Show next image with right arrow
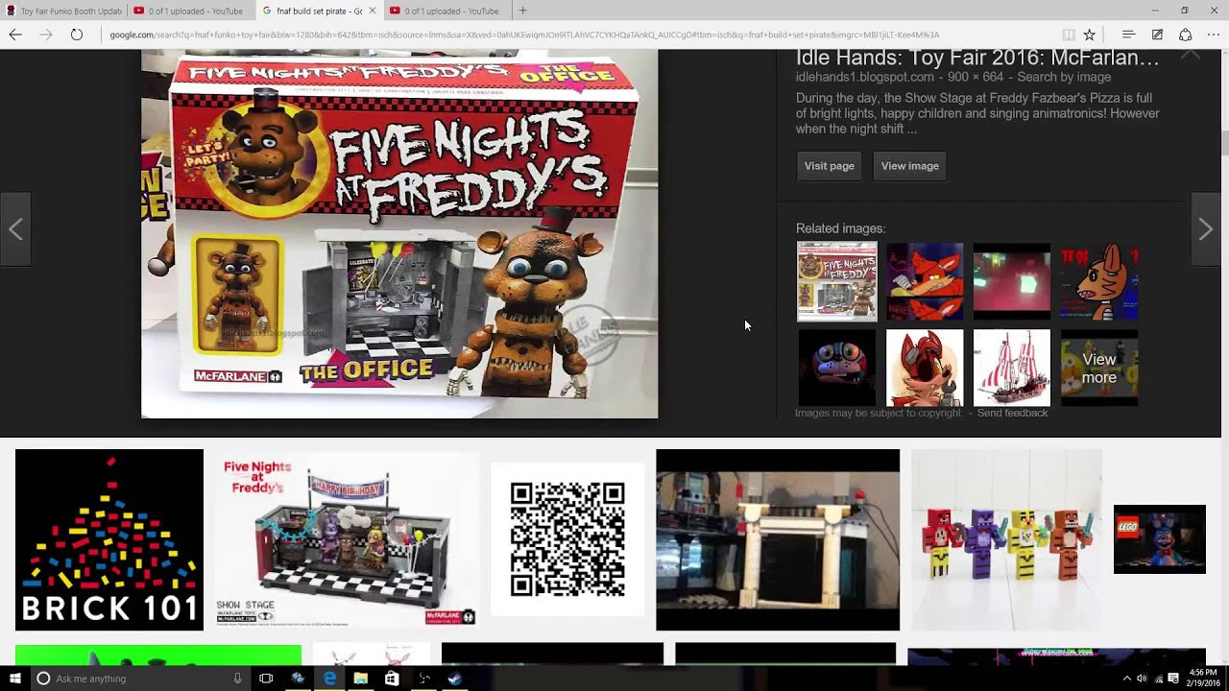This screenshot has height=691, width=1229. (x=1206, y=229)
